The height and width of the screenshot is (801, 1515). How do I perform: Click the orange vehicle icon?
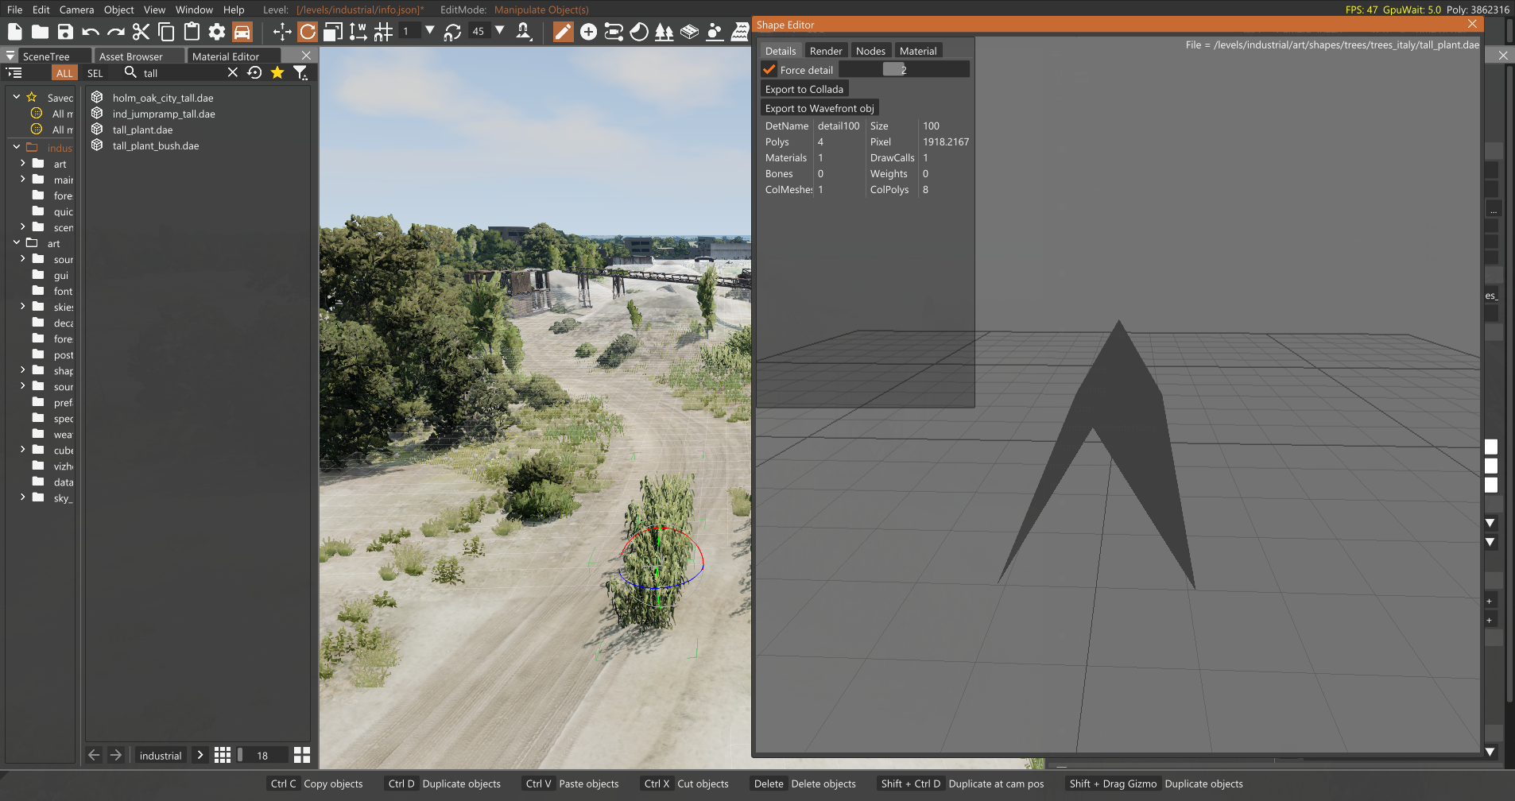tap(242, 32)
